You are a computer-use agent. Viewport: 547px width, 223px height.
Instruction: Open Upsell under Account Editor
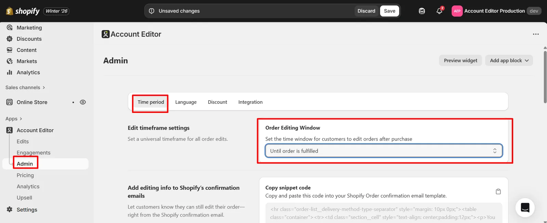click(24, 198)
